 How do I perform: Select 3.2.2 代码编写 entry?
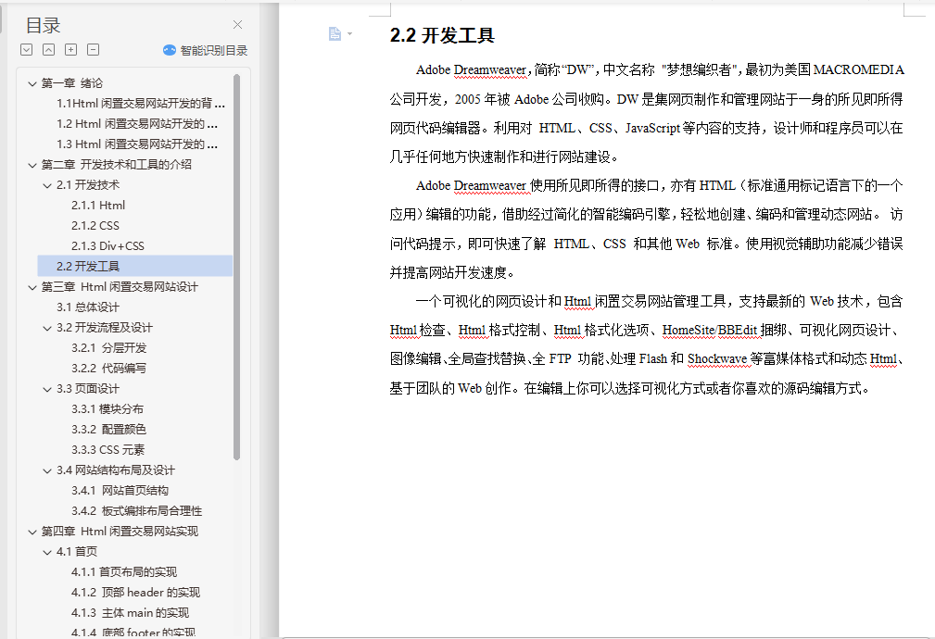point(109,368)
